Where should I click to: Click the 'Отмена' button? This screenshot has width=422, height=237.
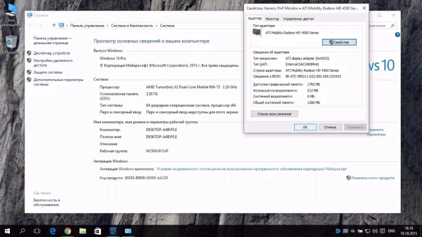pos(330,127)
